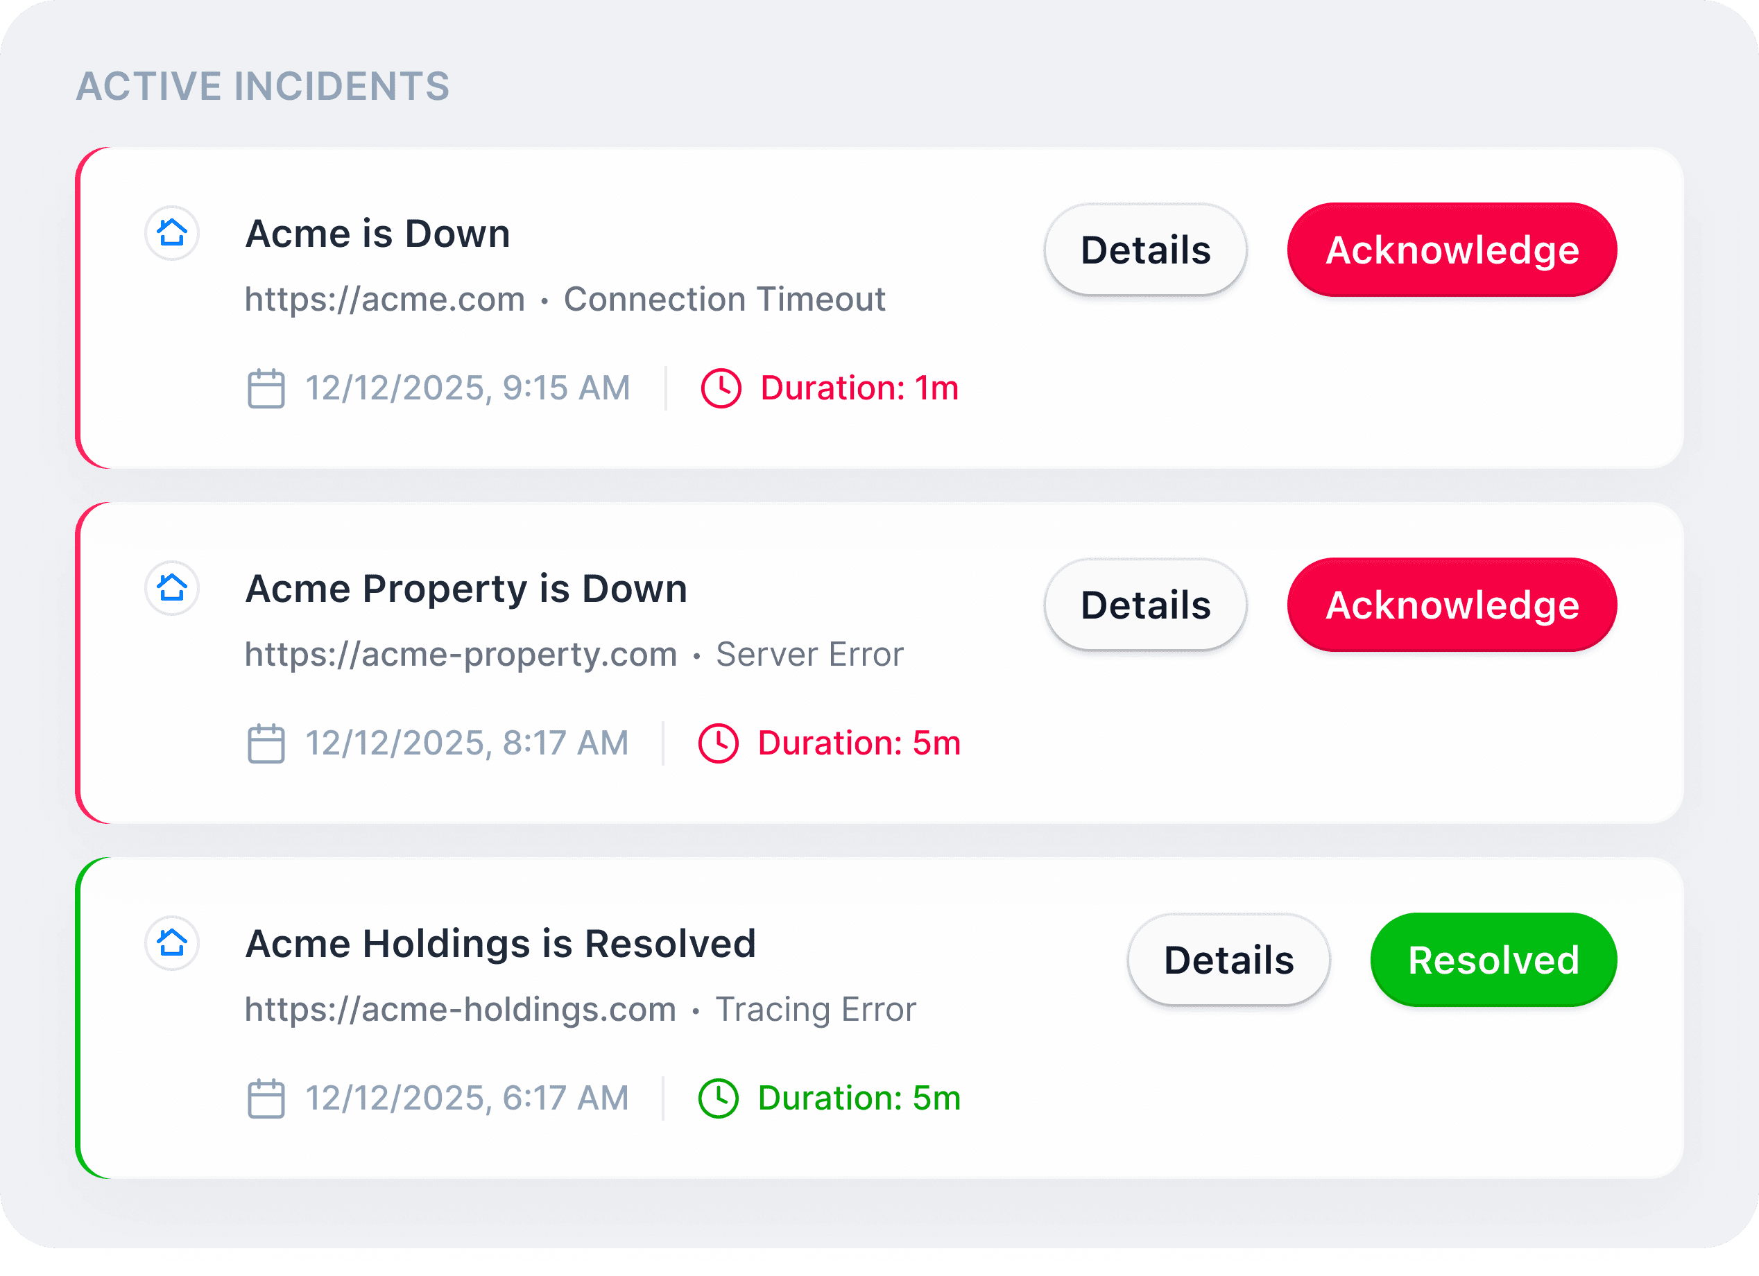Click the green Resolved badge for Acme Holdings
The height and width of the screenshot is (1276, 1759).
coord(1492,960)
